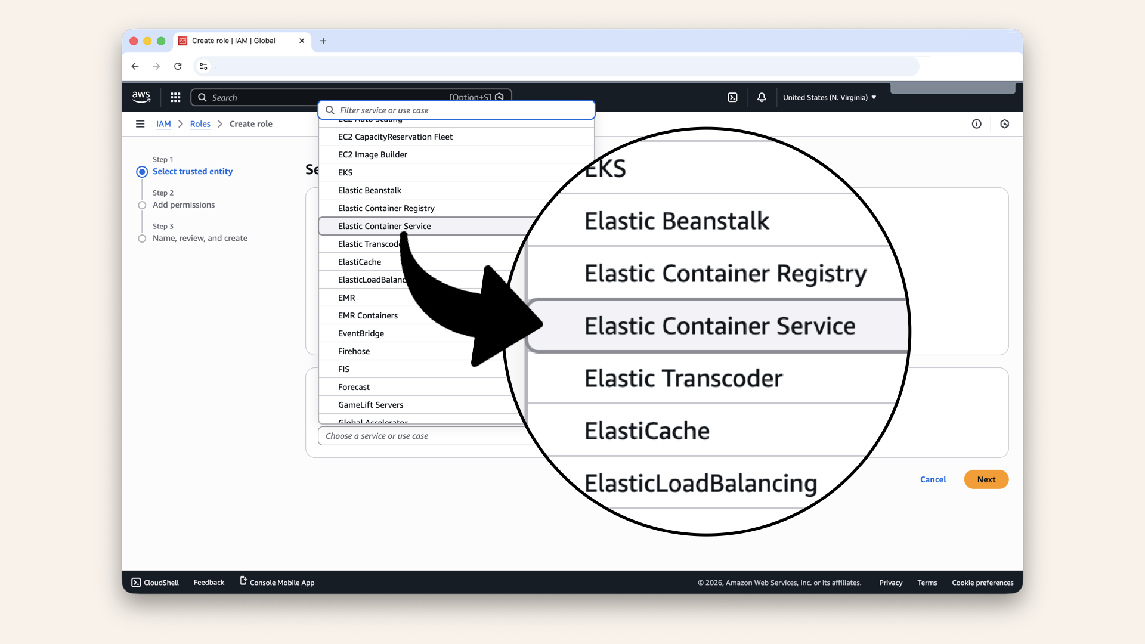Select Elastic Container Service from the list

[384, 226]
